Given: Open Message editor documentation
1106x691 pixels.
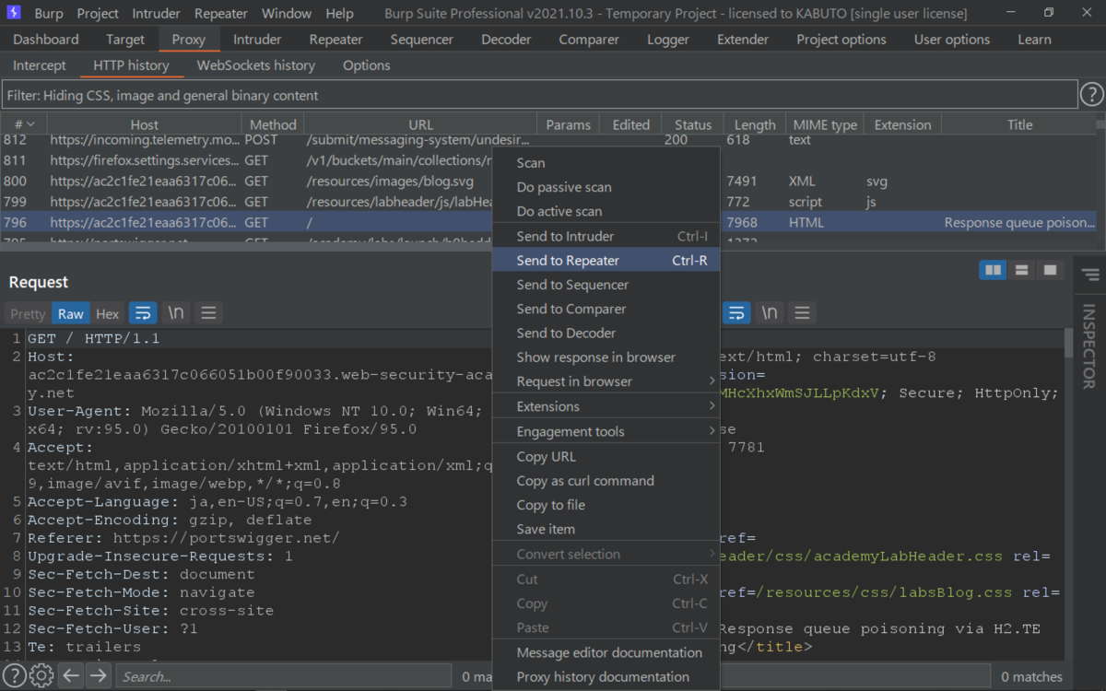Looking at the screenshot, I should (x=606, y=652).
